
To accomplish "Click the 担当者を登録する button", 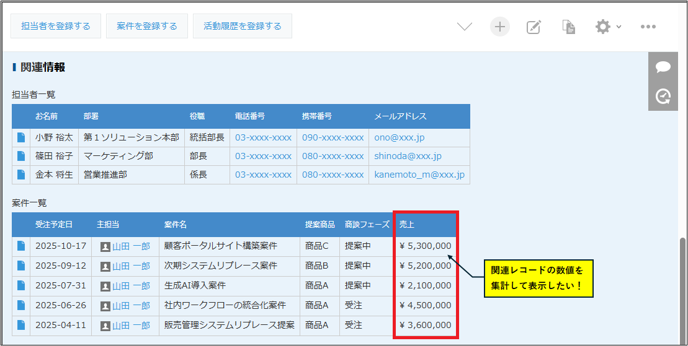I will [56, 26].
